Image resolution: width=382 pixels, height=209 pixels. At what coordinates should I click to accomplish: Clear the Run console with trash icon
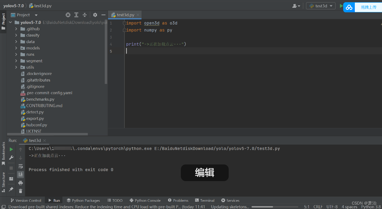[21, 191]
